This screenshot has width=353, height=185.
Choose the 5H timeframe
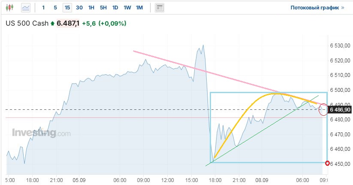click(x=103, y=8)
